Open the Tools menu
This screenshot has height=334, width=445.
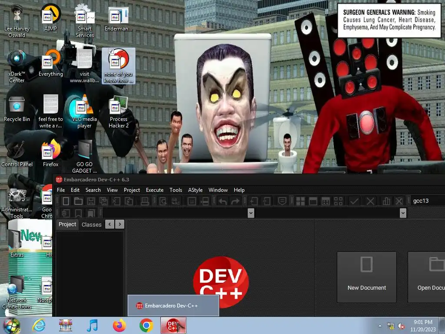pos(176,190)
